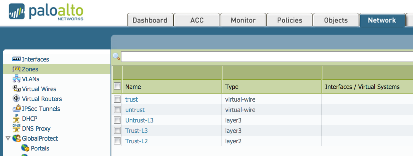The image size is (413, 156).
Task: Click the Interfaces icon in sidebar
Action: (17, 59)
